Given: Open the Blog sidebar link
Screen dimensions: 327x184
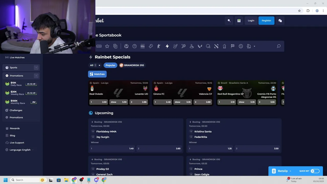Looking at the screenshot, I should click(x=12, y=135).
